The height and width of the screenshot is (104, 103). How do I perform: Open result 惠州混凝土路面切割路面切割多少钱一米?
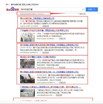click(x=49, y=72)
